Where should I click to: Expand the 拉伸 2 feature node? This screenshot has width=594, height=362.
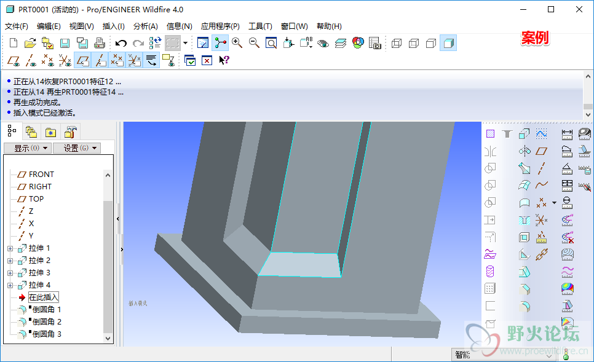[x=10, y=261]
